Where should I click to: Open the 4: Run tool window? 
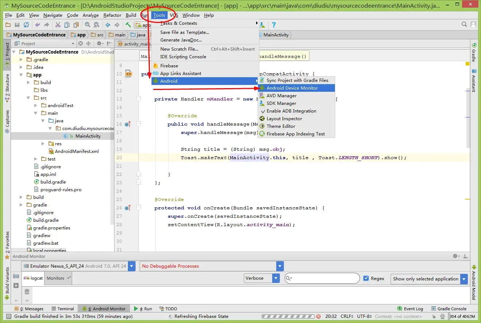click(x=143, y=309)
